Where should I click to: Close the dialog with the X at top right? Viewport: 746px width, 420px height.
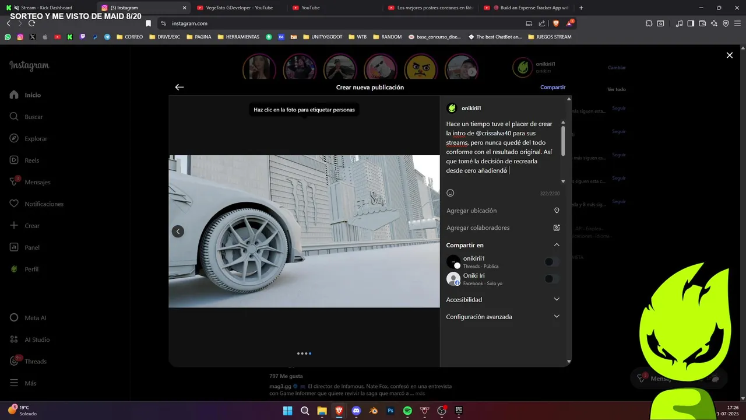coord(730,55)
